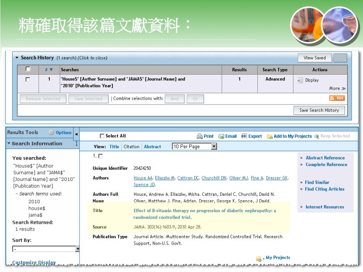Click the Email link
363x272 pixels.
[231, 136]
